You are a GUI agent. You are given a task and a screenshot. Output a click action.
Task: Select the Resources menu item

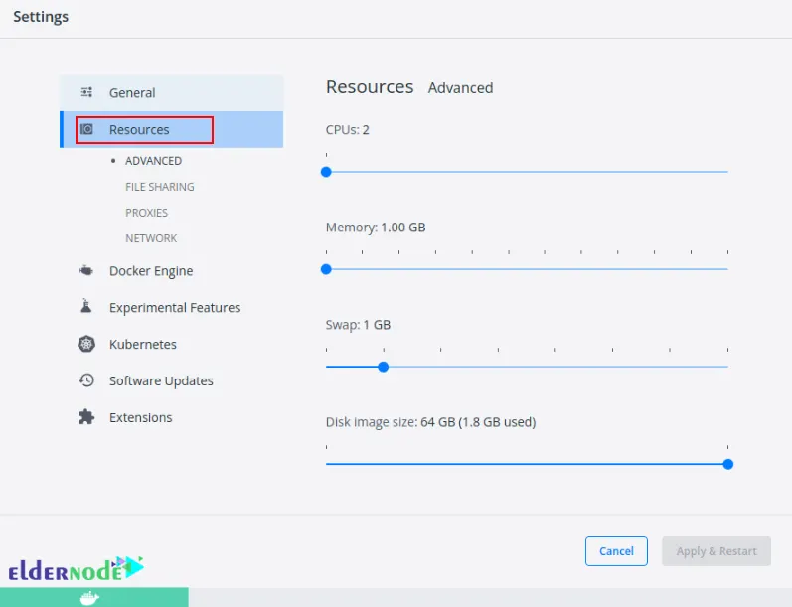click(172, 130)
